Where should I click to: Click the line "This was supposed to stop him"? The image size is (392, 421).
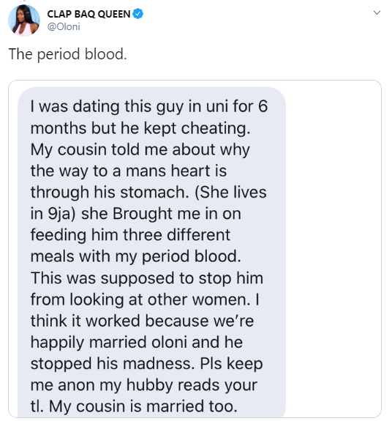[147, 278]
